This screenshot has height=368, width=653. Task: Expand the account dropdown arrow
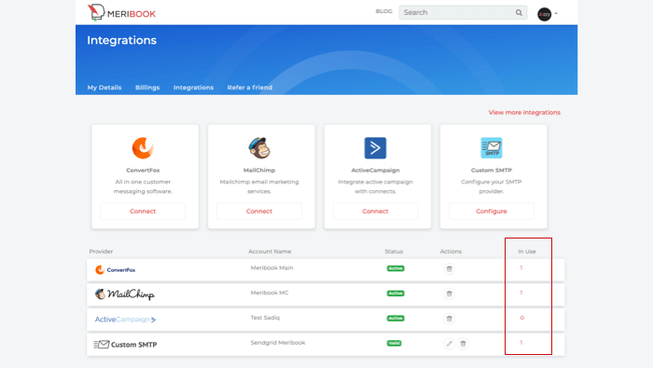pyautogui.click(x=556, y=14)
